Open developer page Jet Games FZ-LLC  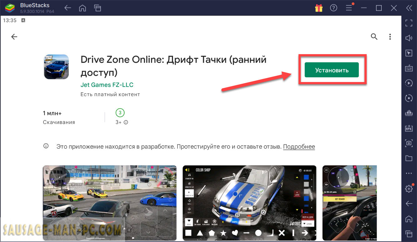[107, 85]
